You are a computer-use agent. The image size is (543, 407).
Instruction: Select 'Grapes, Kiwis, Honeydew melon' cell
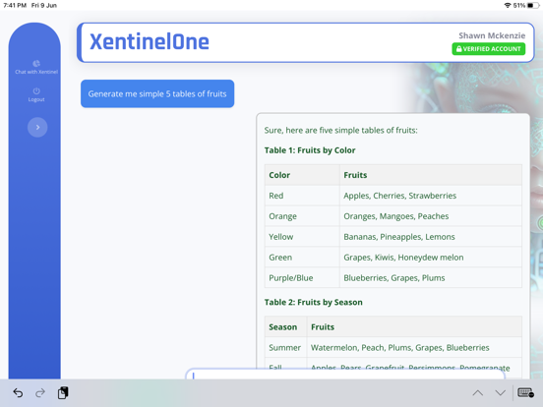pyautogui.click(x=431, y=258)
